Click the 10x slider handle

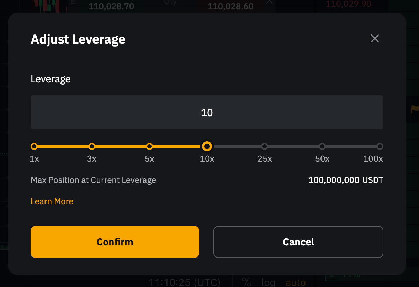[207, 146]
